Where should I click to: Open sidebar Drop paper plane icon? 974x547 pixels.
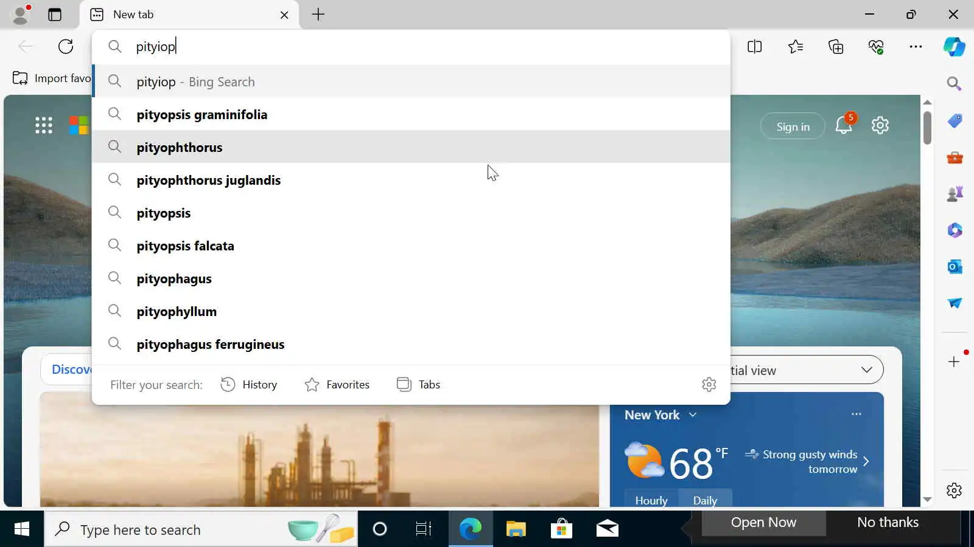955,303
